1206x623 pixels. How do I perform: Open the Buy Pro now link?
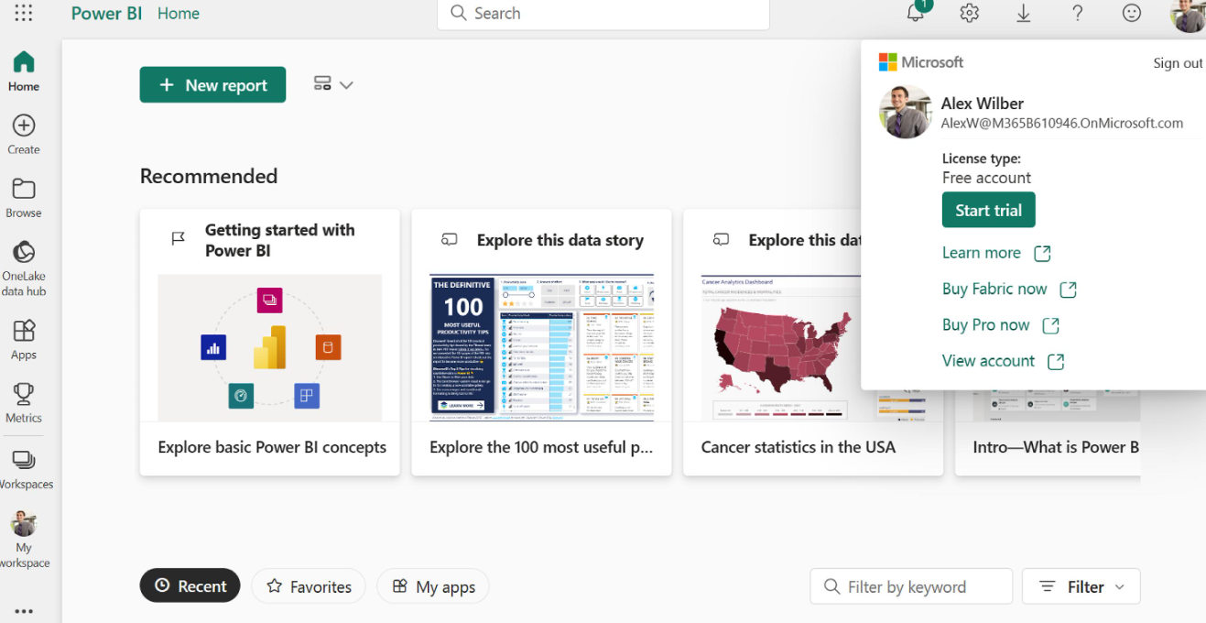pyautogui.click(x=986, y=325)
